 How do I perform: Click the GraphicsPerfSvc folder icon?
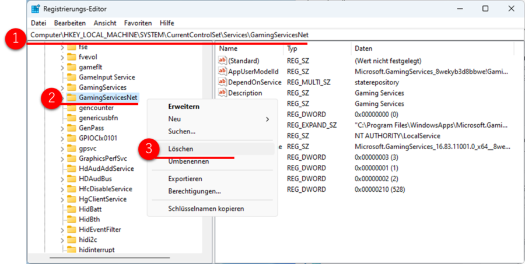tap(71, 159)
